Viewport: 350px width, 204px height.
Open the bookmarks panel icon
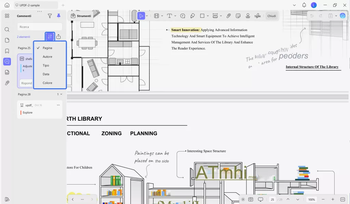7,51
